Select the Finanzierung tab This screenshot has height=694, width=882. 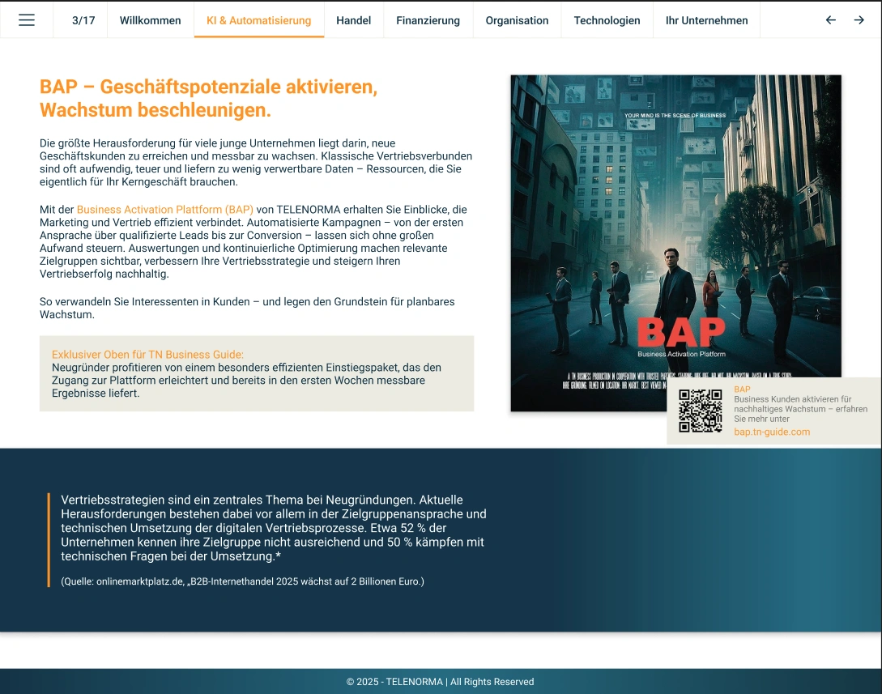[x=428, y=20]
